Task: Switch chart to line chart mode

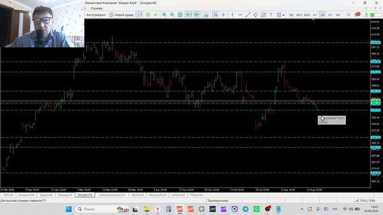Action: (x=156, y=15)
